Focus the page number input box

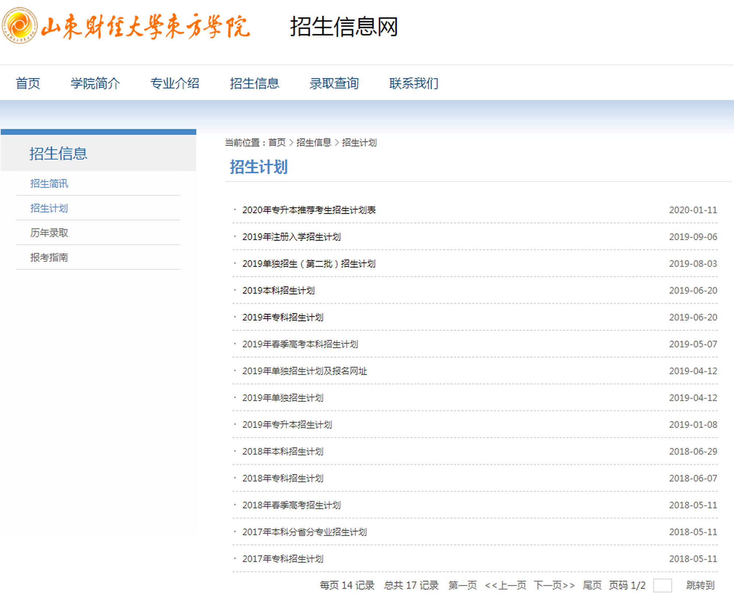(x=662, y=585)
